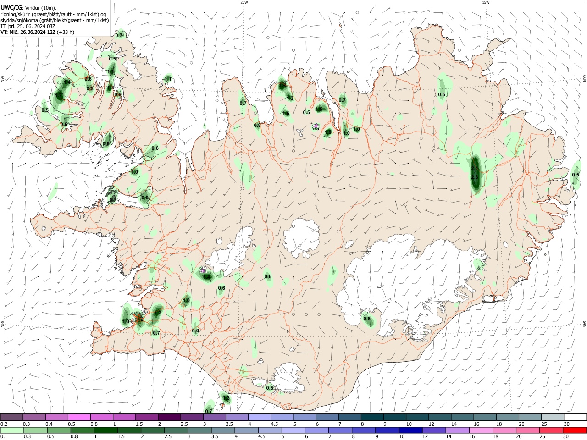
Task: Click the round Hofsjökull glacier in central Iceland
Action: [x=301, y=237]
